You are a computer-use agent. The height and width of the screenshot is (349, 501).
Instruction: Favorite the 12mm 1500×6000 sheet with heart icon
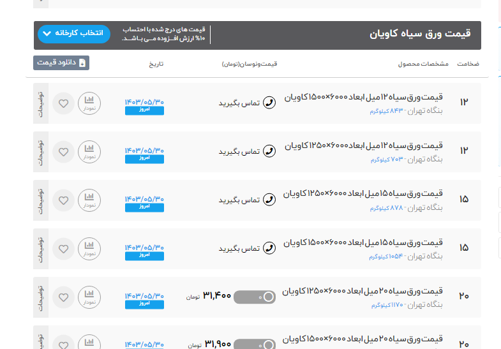coord(63,103)
